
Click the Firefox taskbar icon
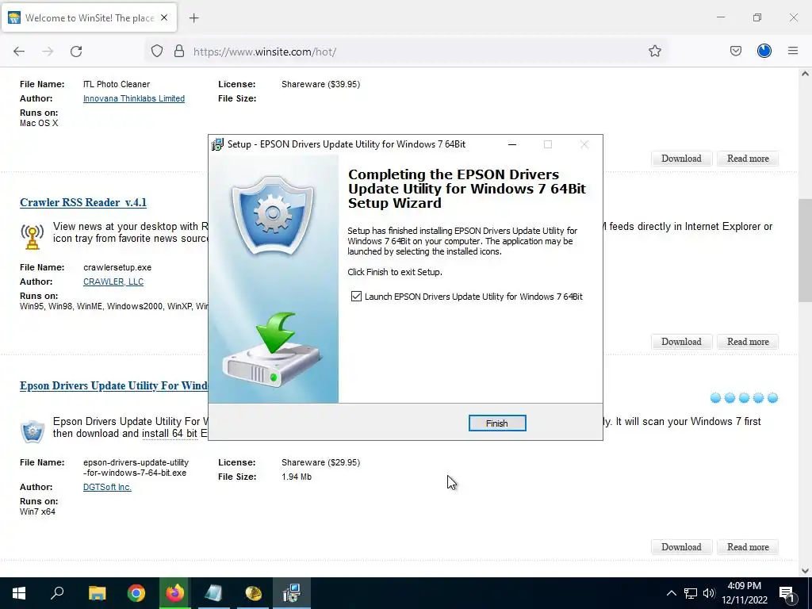point(175,593)
